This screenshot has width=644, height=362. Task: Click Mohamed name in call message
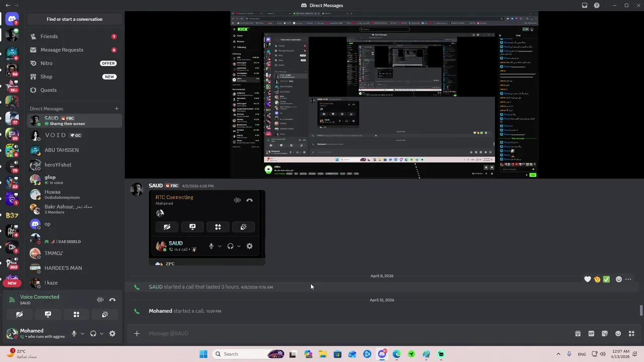(x=160, y=311)
